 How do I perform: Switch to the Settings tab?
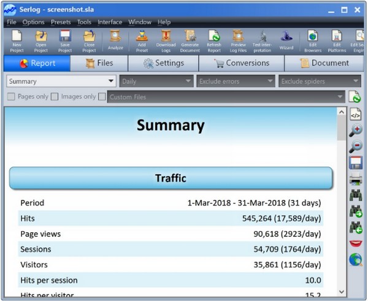164,63
